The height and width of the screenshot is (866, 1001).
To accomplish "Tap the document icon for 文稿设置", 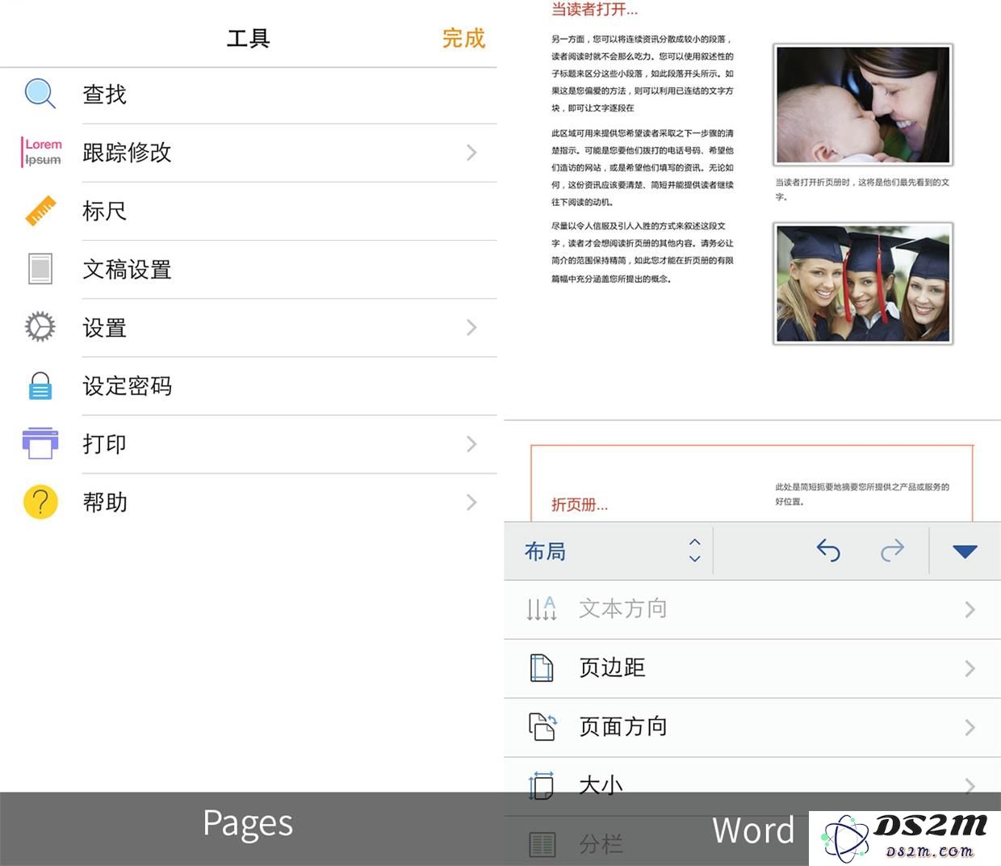I will click(x=40, y=269).
